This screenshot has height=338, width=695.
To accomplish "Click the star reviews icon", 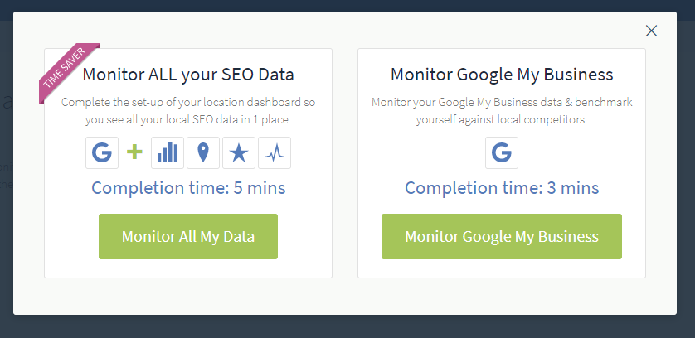I will (239, 152).
